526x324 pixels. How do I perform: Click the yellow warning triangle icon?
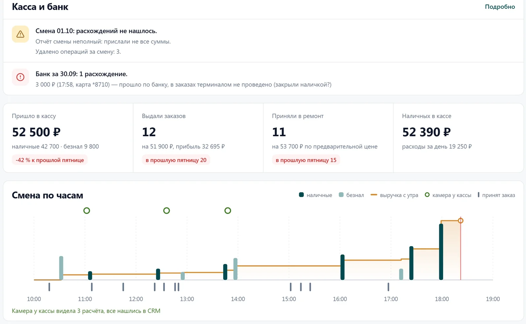pos(20,34)
